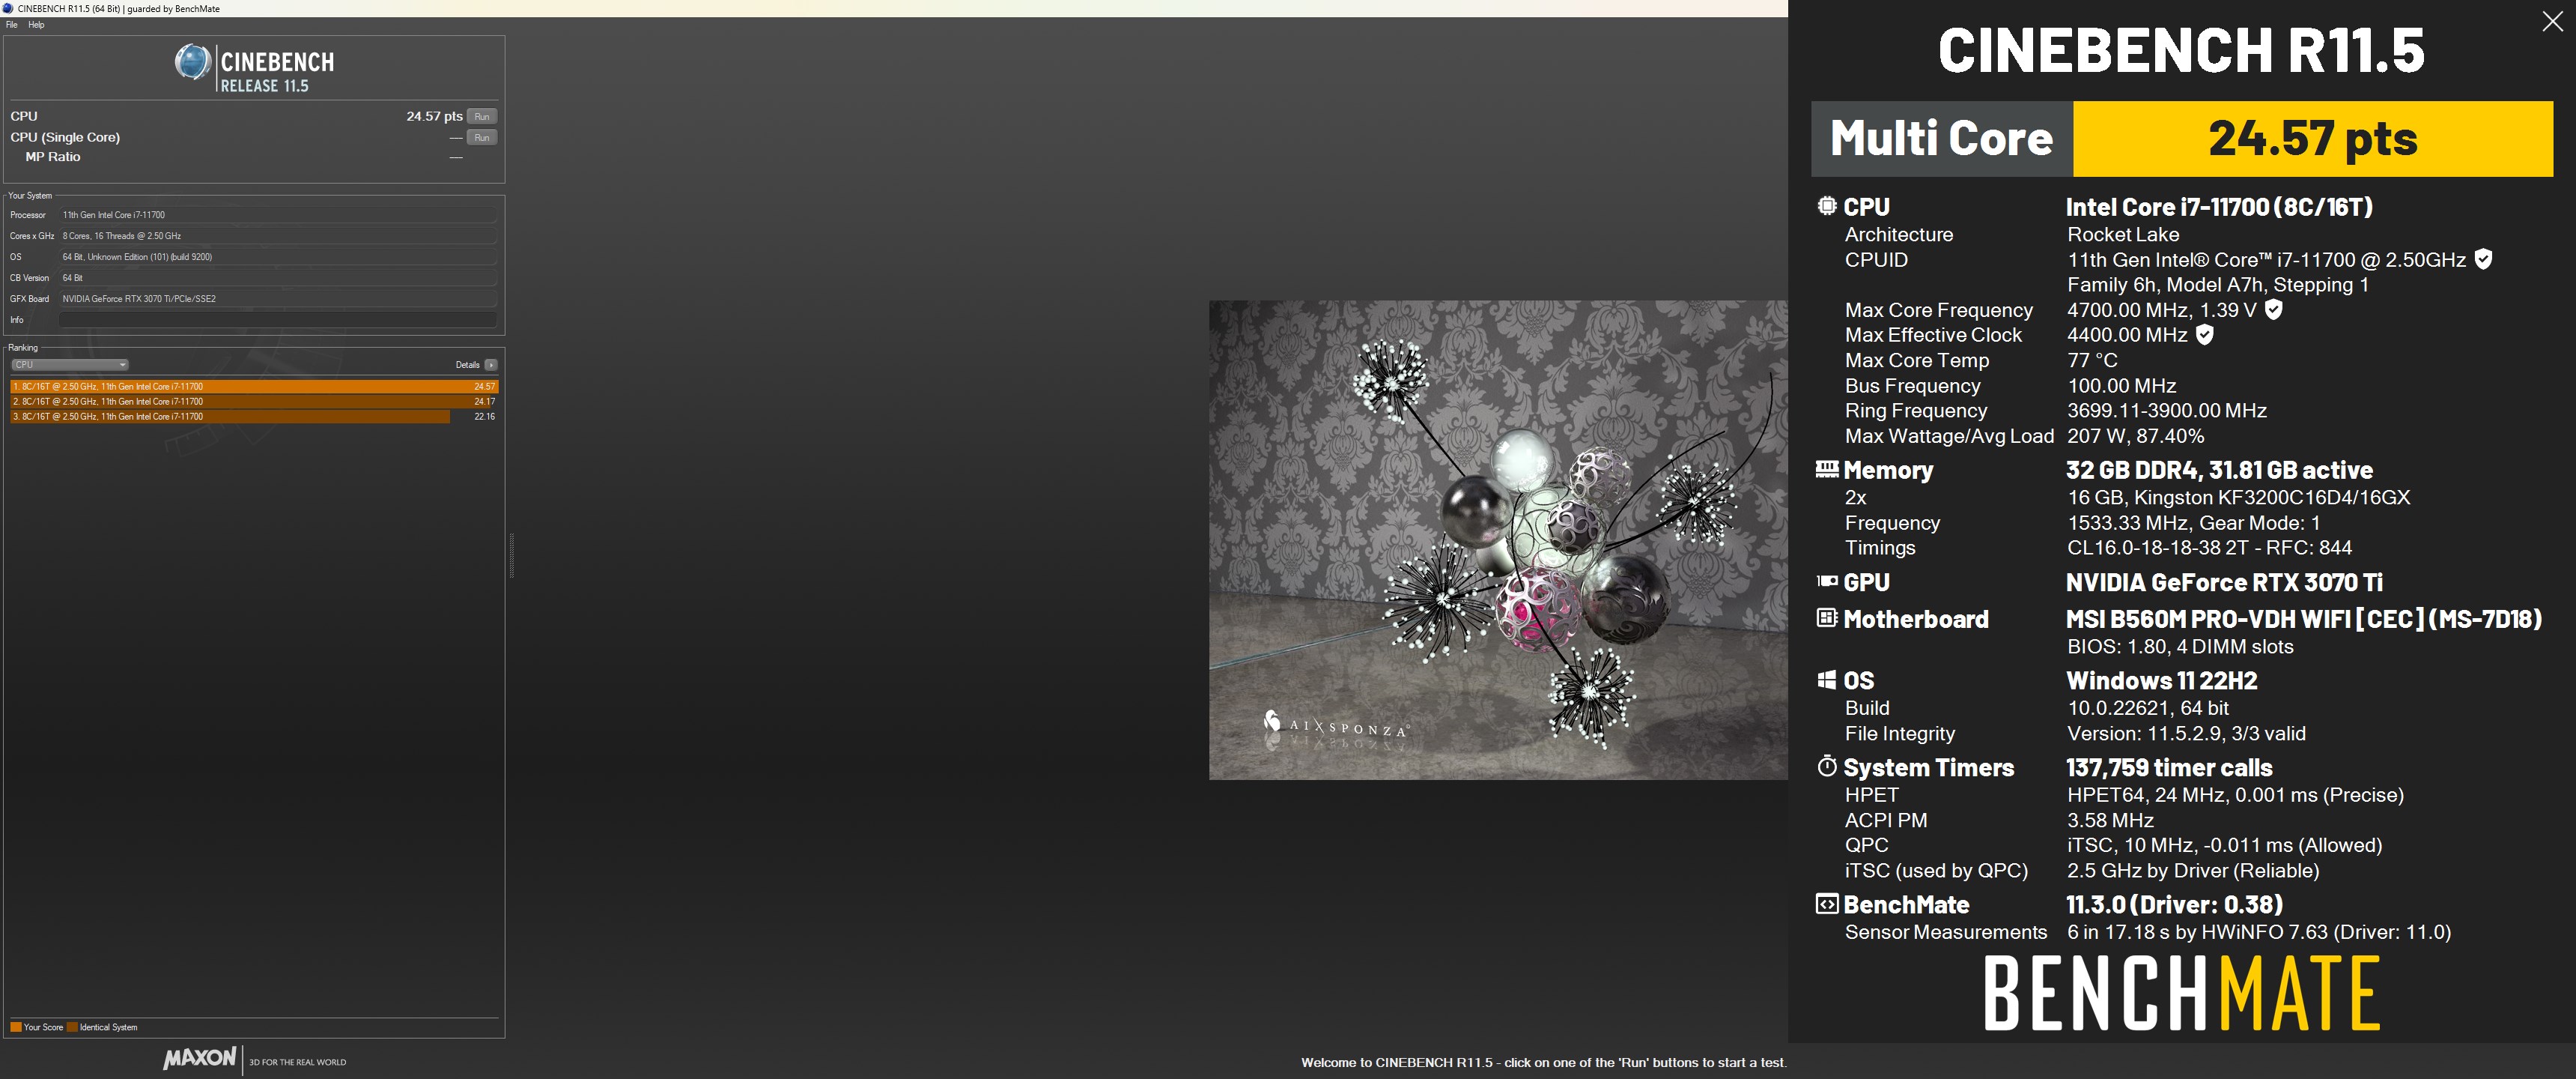Click the HPET64 timer value
This screenshot has height=1079, width=2576.
tap(2235, 795)
